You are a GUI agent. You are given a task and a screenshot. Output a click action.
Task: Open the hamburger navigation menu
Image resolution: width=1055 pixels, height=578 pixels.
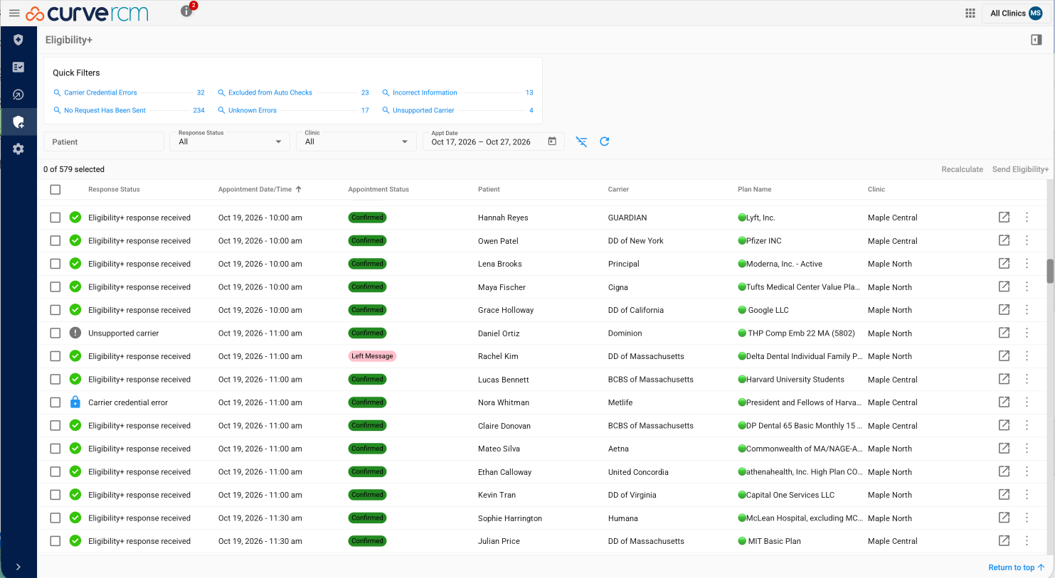(x=14, y=13)
